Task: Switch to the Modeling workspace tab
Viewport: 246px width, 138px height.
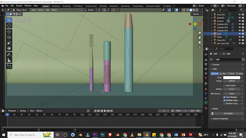Action: click(56, 6)
